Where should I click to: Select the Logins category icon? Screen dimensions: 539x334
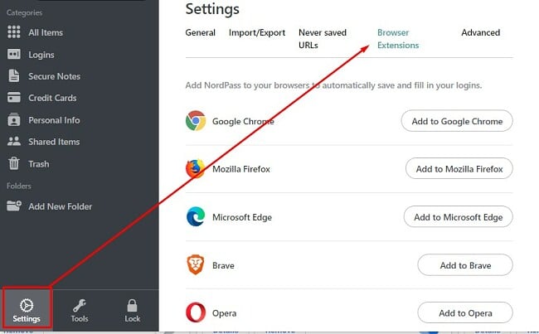(14, 54)
